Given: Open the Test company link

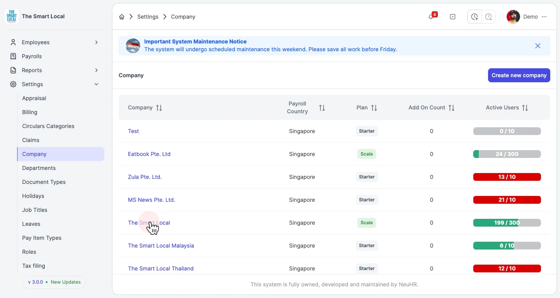Looking at the screenshot, I should coord(133,131).
